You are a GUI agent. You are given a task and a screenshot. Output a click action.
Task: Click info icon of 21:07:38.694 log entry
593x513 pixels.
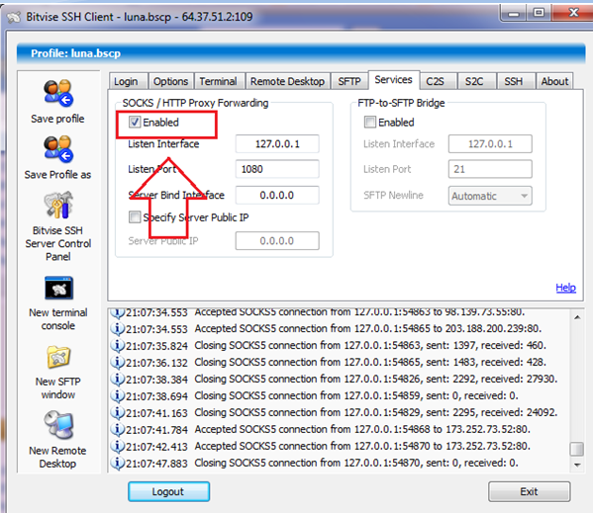[x=118, y=396]
